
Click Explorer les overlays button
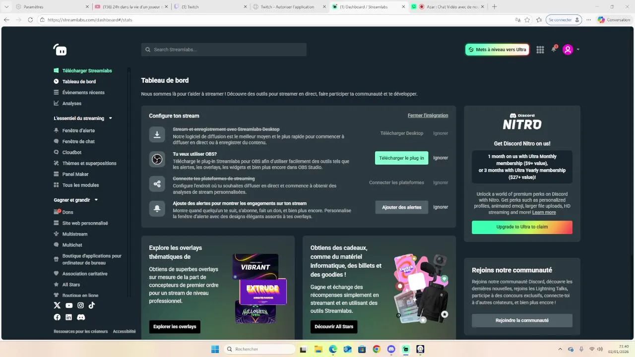(x=175, y=327)
